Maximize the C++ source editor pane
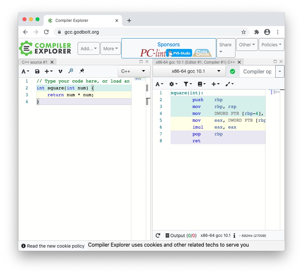The image size is (303, 275). click(x=141, y=61)
